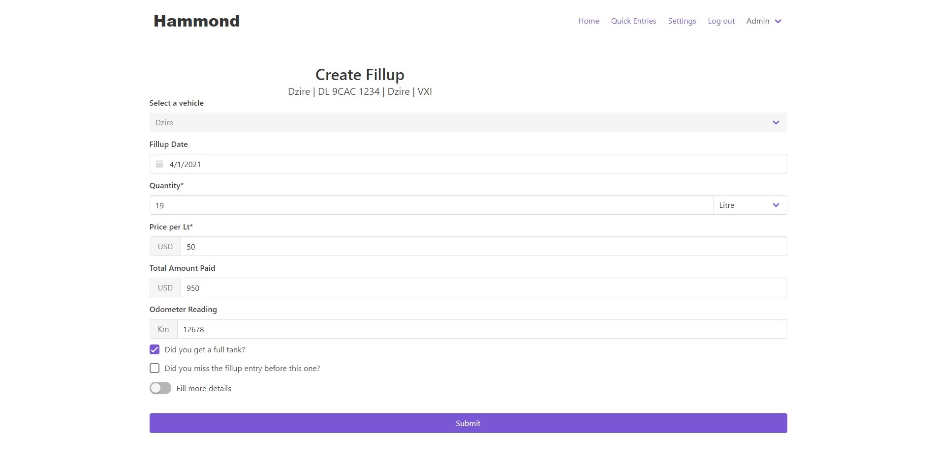Check 'Did you miss the fillup entry before this one?'
This screenshot has width=935, height=458.
(x=154, y=368)
